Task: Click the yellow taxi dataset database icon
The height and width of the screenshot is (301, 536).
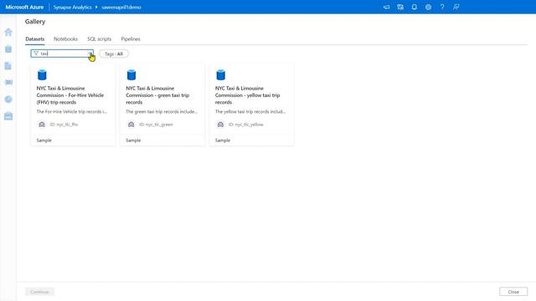Action: pos(221,74)
